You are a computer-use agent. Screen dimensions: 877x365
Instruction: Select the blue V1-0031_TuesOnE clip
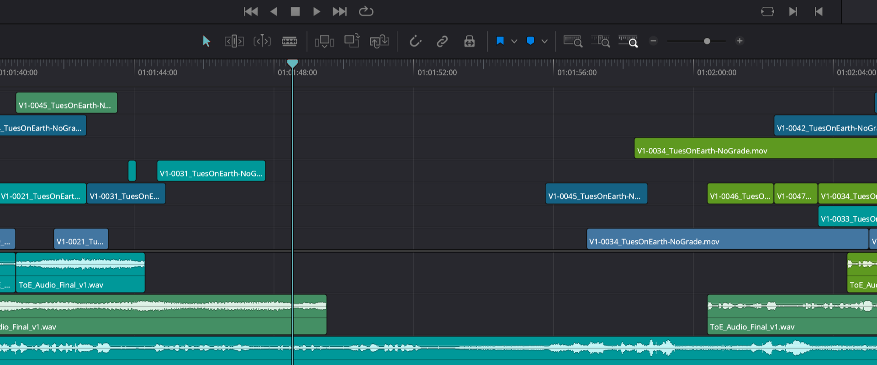126,194
